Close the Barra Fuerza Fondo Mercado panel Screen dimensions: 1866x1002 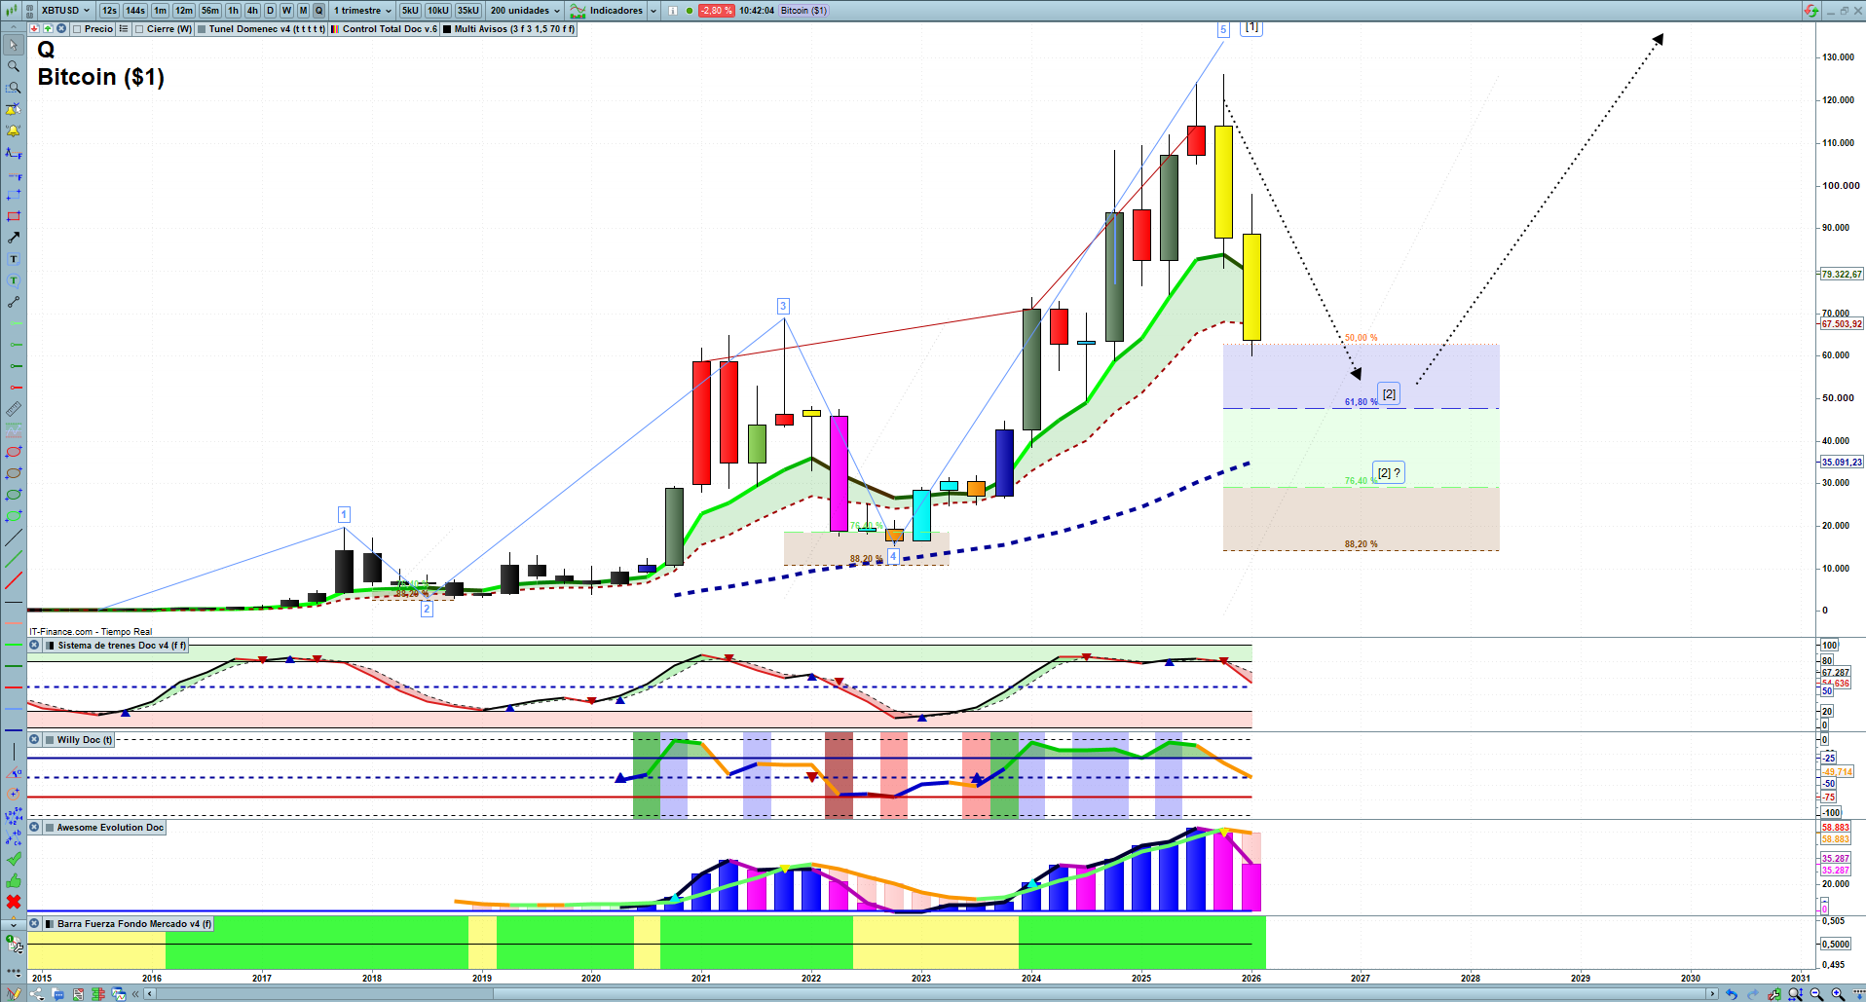pyautogui.click(x=34, y=924)
